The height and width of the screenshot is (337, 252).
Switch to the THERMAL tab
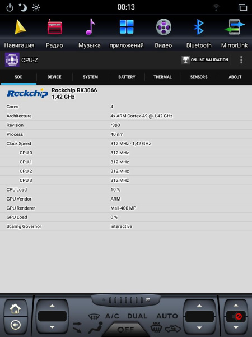point(162,77)
